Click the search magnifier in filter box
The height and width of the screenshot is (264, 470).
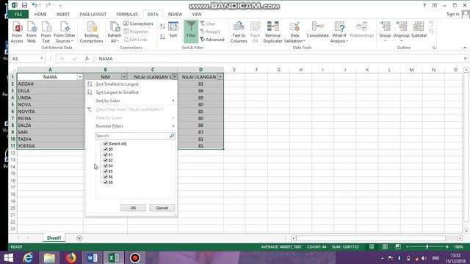[x=172, y=136]
